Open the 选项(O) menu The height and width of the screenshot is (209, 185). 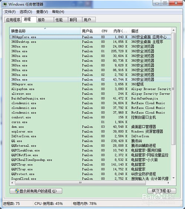tap(26, 12)
